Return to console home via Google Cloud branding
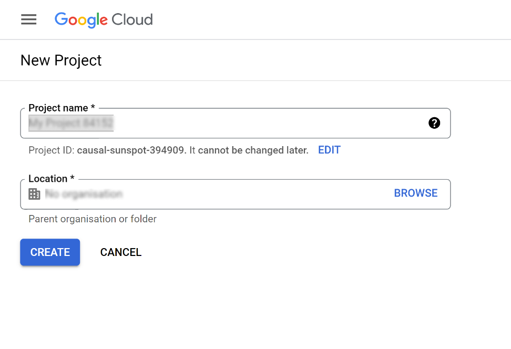This screenshot has height=349, width=511. [103, 20]
